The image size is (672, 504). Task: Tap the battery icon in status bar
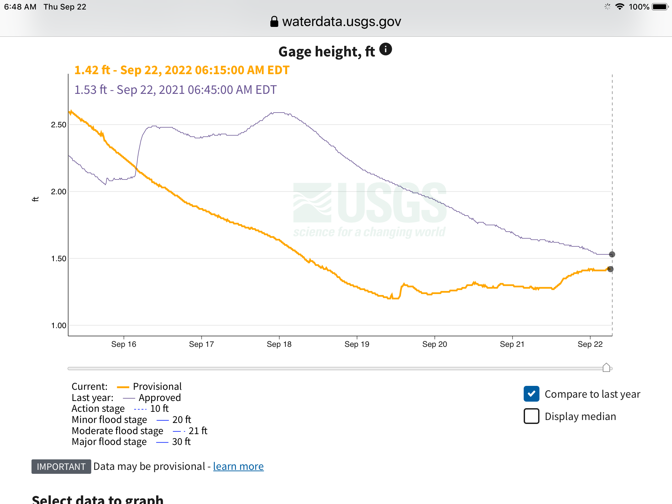[660, 7]
